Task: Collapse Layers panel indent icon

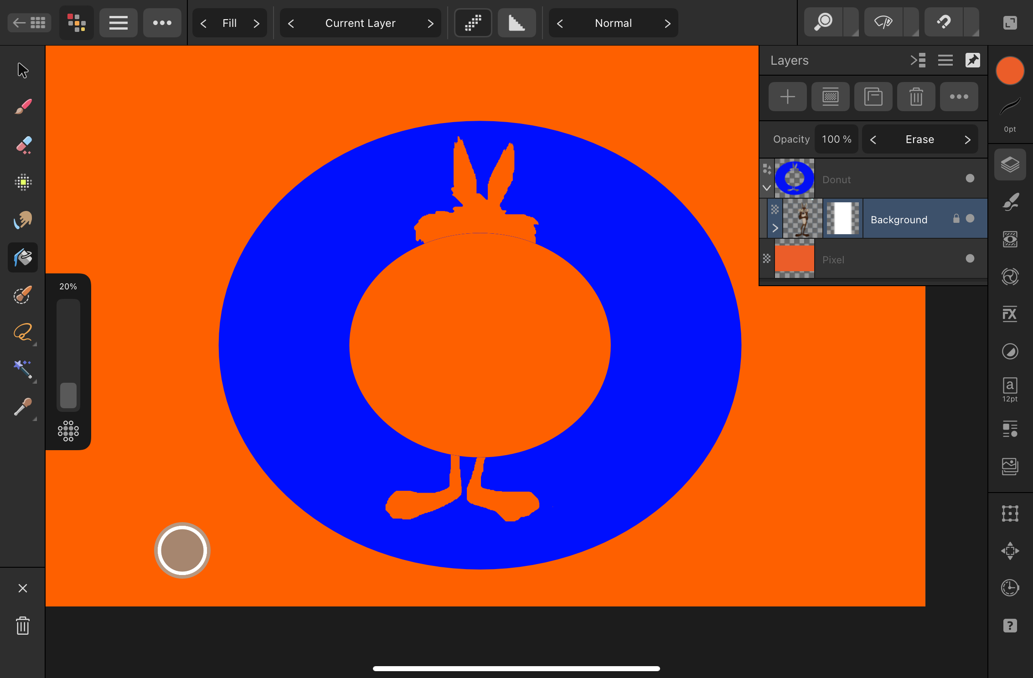Action: pos(918,60)
